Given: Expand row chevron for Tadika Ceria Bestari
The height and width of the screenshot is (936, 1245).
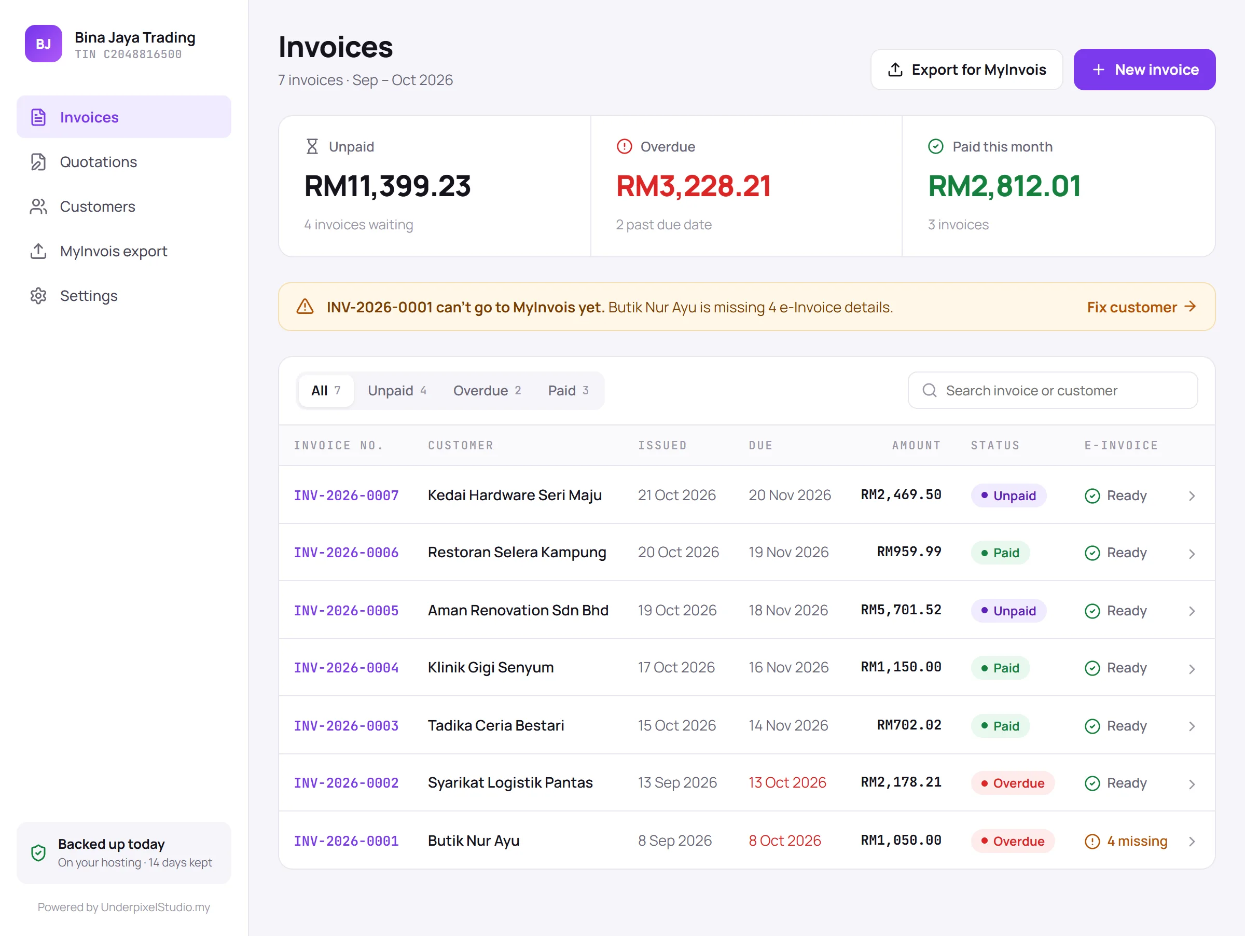Looking at the screenshot, I should 1192,726.
